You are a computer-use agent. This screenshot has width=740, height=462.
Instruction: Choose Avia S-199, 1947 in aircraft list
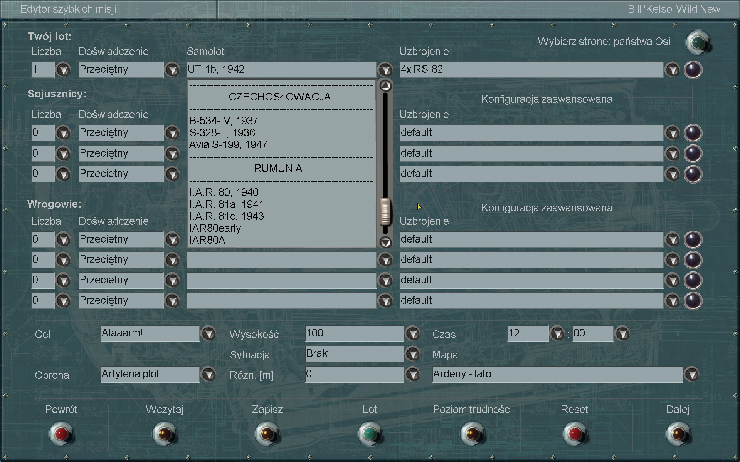[228, 144]
